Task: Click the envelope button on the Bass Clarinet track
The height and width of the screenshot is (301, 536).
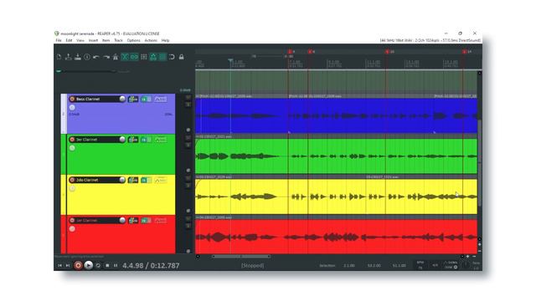Action: 160,99
